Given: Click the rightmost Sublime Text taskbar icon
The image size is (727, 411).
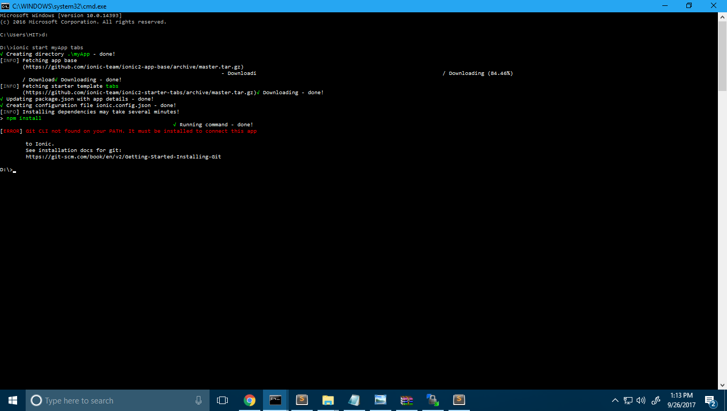Looking at the screenshot, I should (x=459, y=400).
